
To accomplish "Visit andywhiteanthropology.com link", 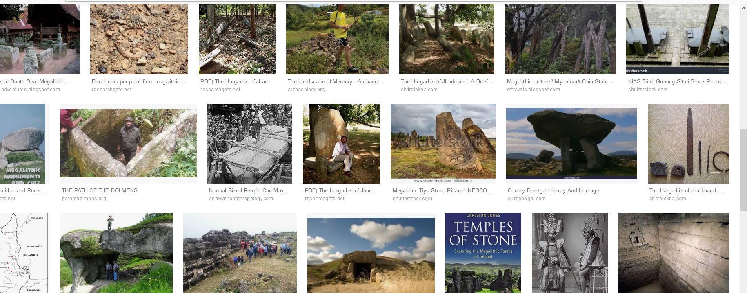I will pyautogui.click(x=241, y=199).
